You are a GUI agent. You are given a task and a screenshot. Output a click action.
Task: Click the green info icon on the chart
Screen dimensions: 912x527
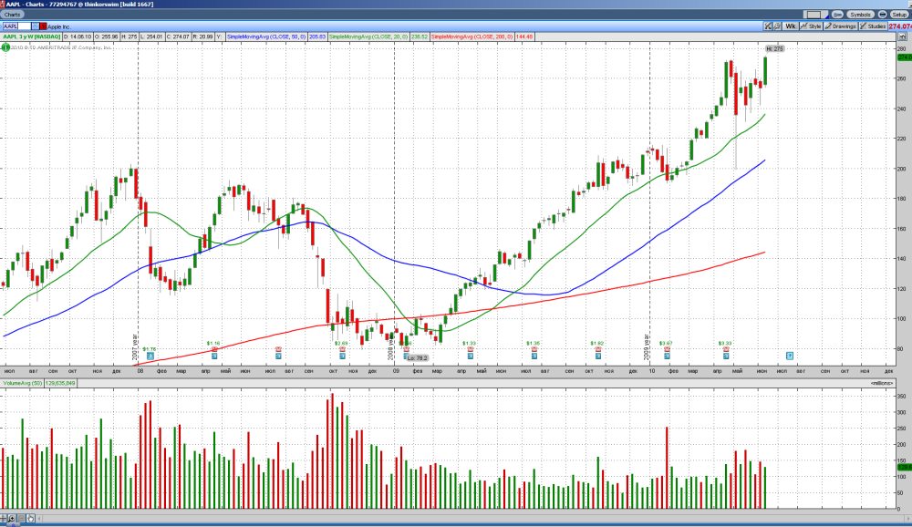pyautogui.click(x=5, y=47)
